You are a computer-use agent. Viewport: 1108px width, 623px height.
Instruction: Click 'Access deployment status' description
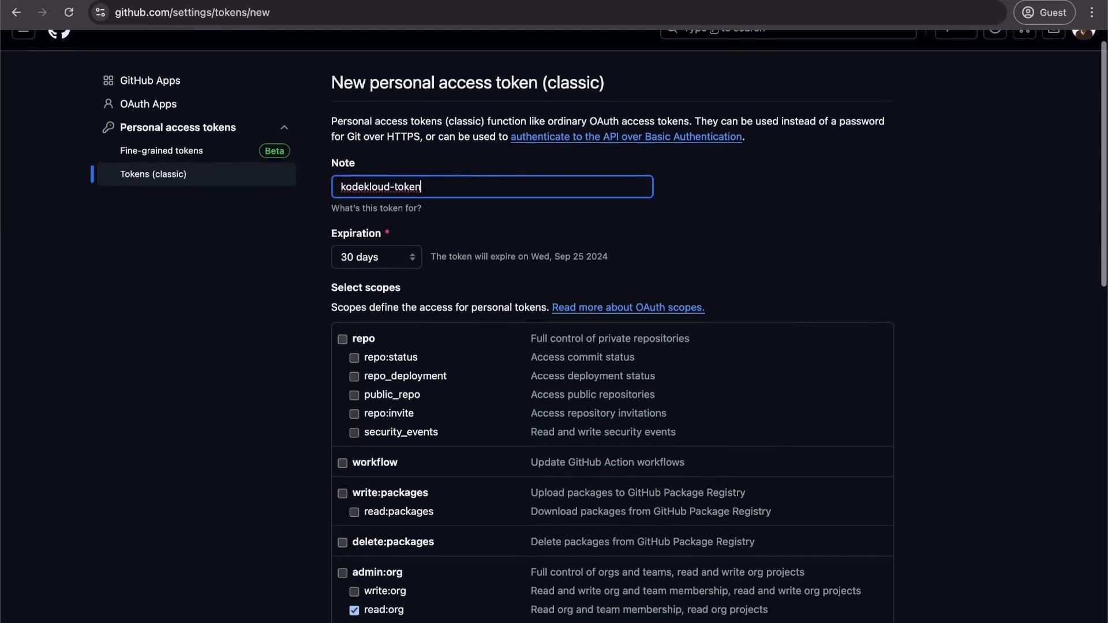pyautogui.click(x=593, y=376)
